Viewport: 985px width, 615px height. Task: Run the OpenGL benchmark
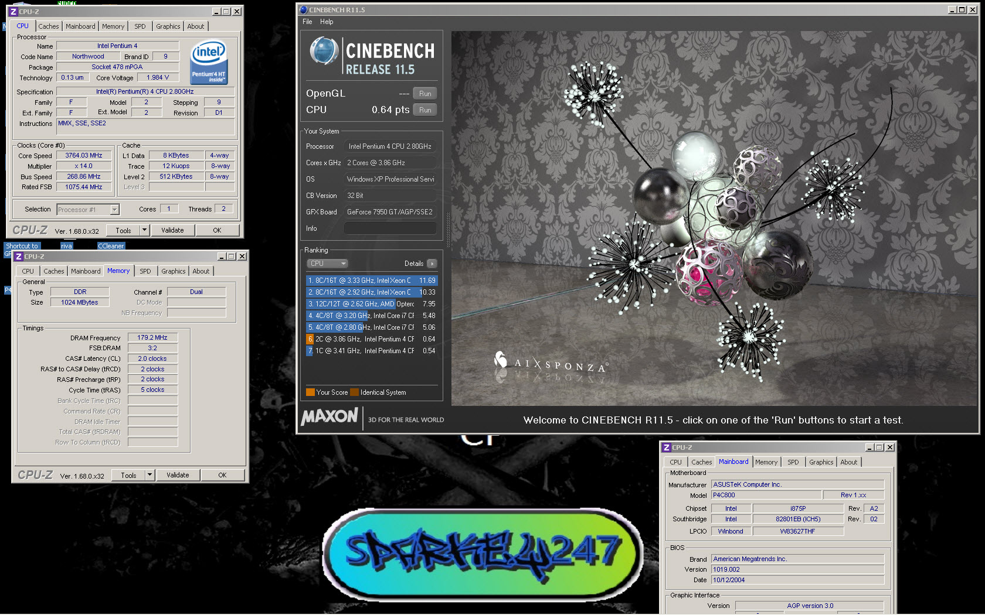click(425, 94)
